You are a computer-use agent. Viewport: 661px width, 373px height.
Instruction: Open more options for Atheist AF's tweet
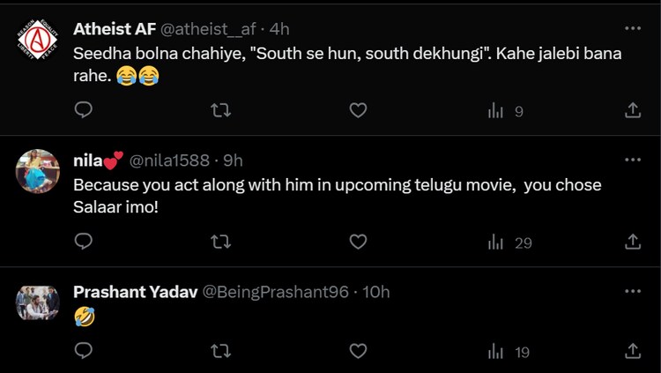(x=632, y=28)
